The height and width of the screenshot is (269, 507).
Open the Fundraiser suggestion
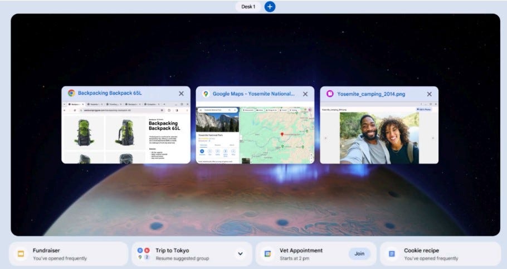(69, 254)
